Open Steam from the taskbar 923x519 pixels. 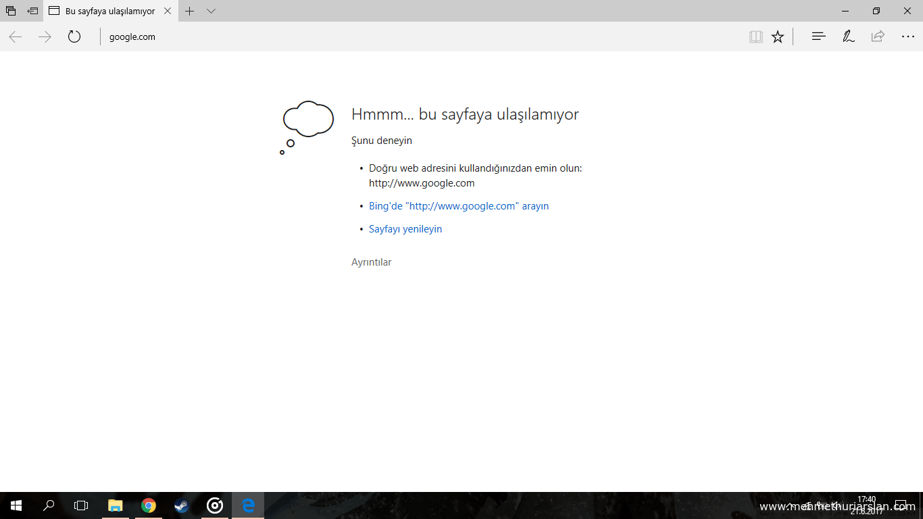(x=182, y=505)
